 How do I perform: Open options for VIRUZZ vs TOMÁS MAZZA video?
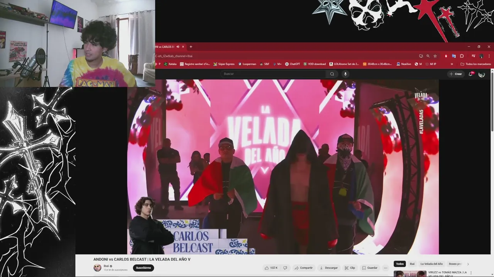pos(471,273)
